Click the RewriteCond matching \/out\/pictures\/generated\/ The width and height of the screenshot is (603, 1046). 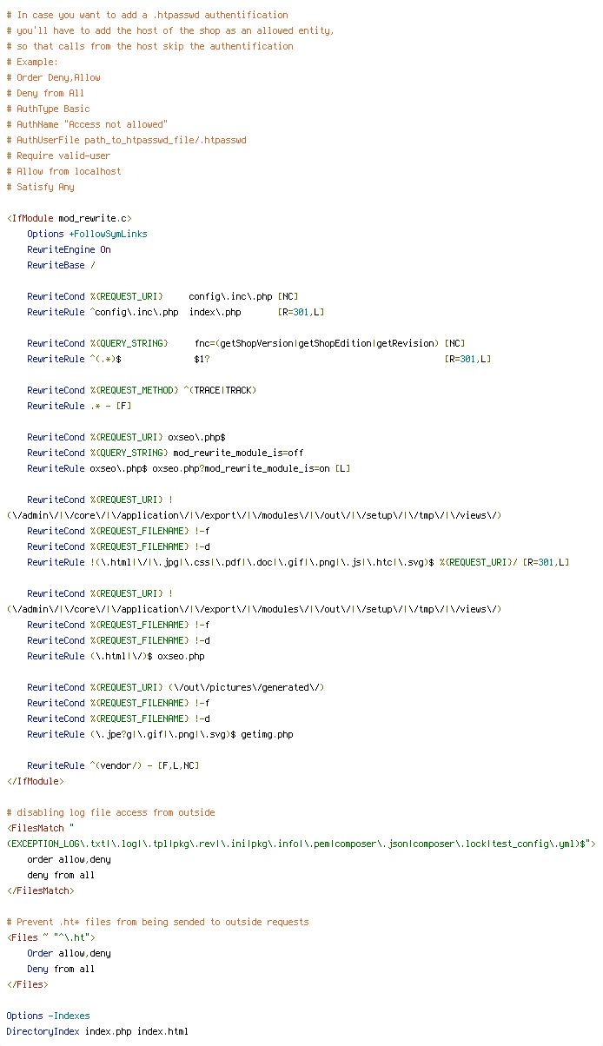pos(176,687)
